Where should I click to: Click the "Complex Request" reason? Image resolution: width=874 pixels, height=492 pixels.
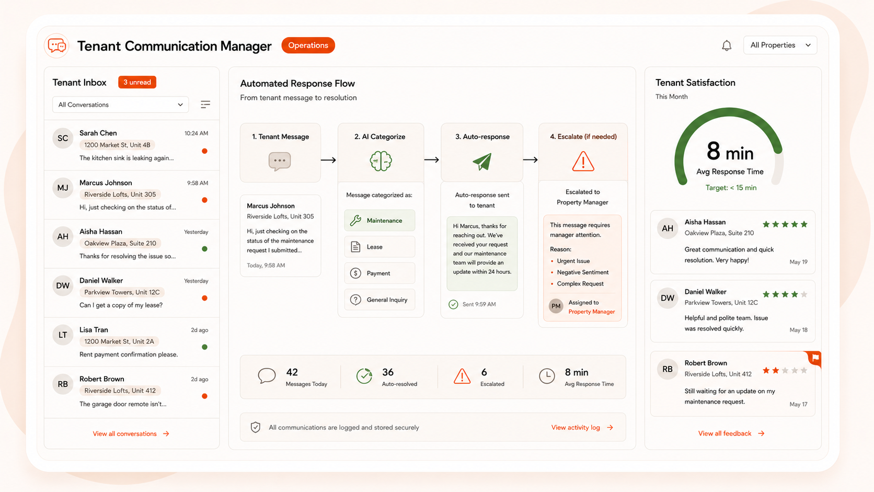click(580, 284)
